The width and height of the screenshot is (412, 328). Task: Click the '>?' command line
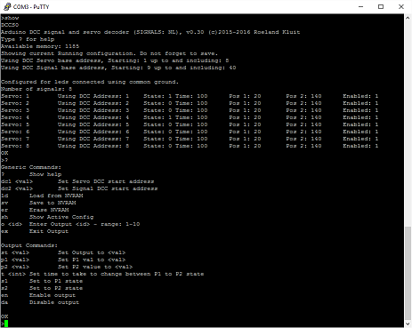coord(4,160)
